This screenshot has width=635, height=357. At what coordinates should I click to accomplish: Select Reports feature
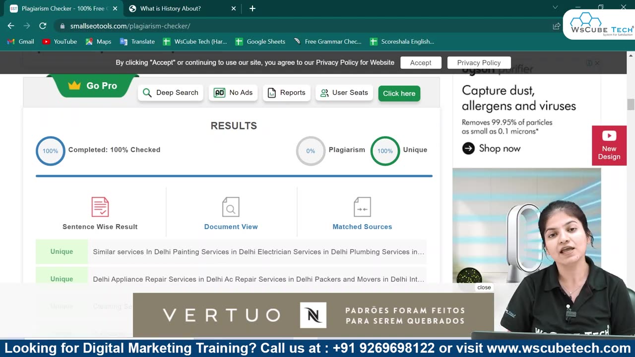[x=287, y=93]
